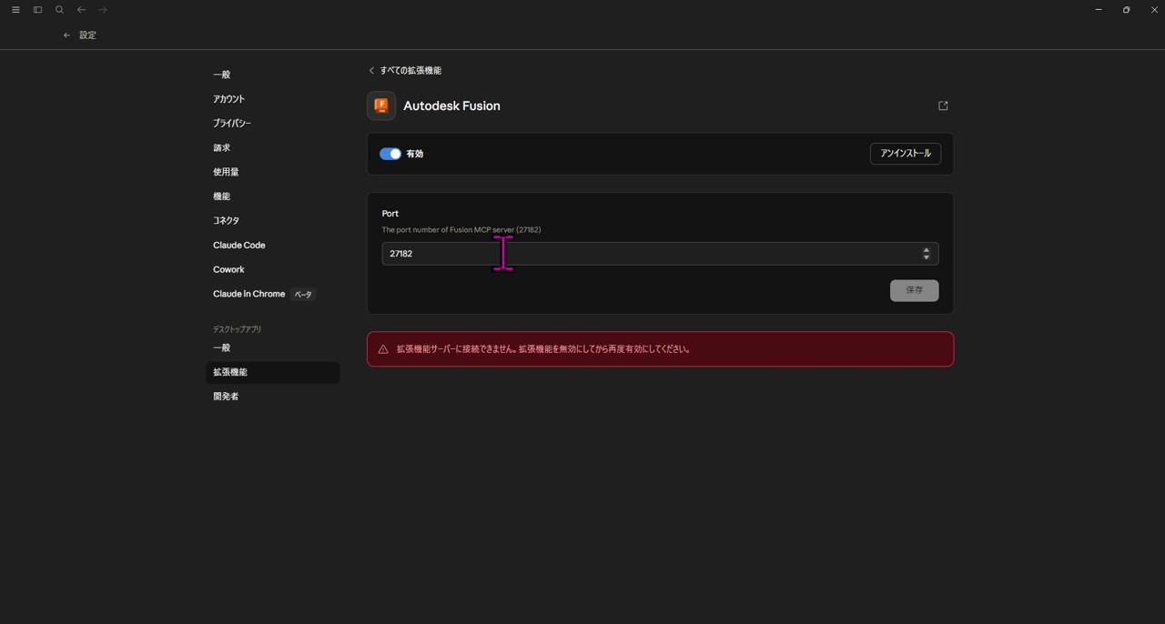
Task: Decrease port number with down arrow
Action: click(926, 257)
